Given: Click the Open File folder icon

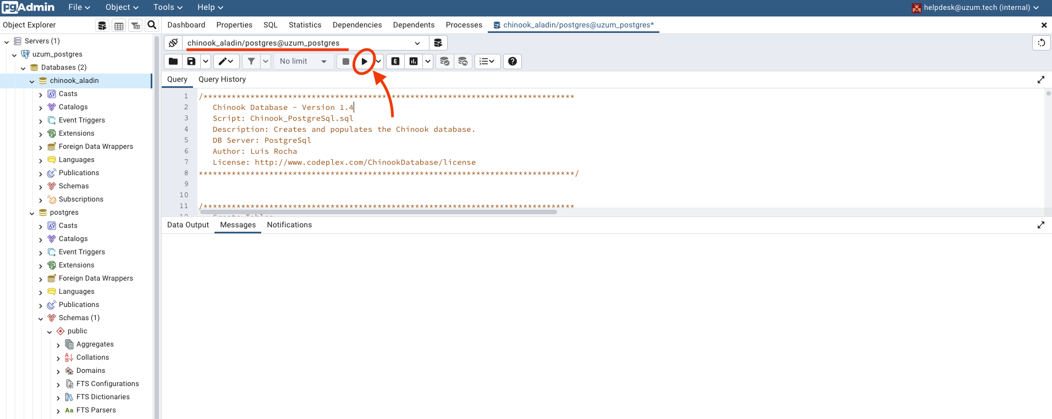Looking at the screenshot, I should [x=173, y=62].
